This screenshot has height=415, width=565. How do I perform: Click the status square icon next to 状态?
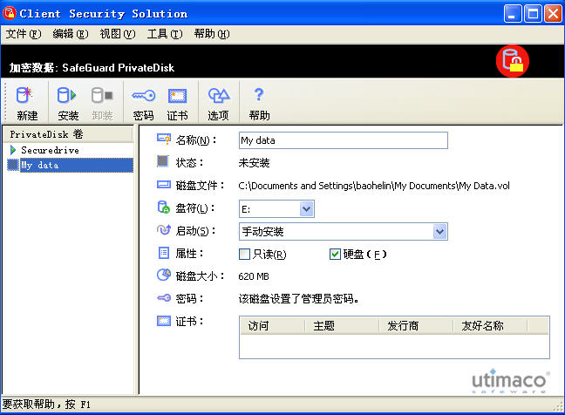163,161
